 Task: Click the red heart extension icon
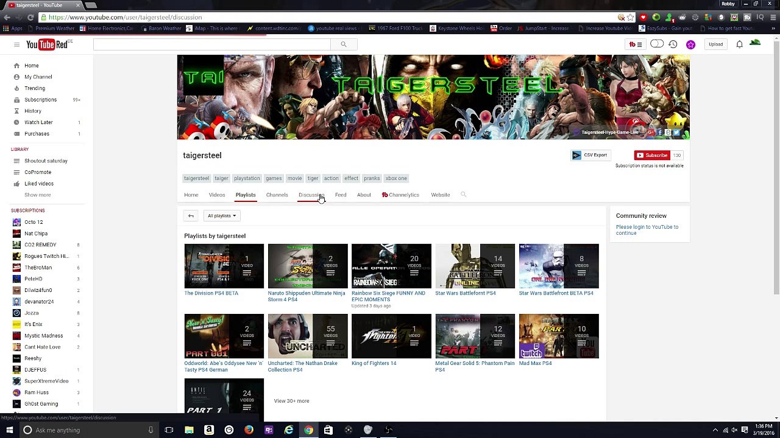tap(643, 17)
